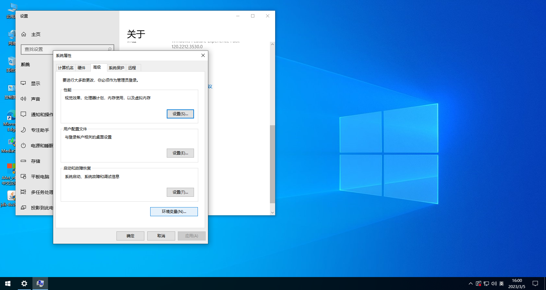Viewport: 546px width, 290px height.
Task: Select the 控制面板 desktop icon
Action: coord(10,91)
